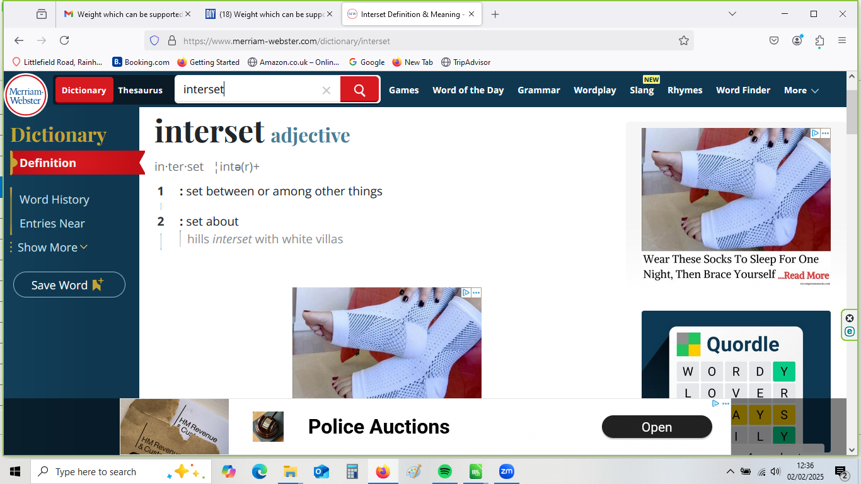Expand Show More in sidebar
Screen dimensions: 861x484
pyautogui.click(x=52, y=248)
